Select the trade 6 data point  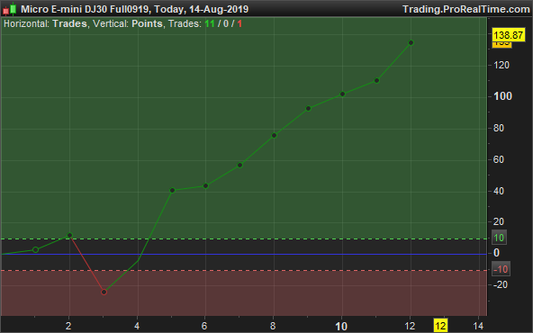205,186
